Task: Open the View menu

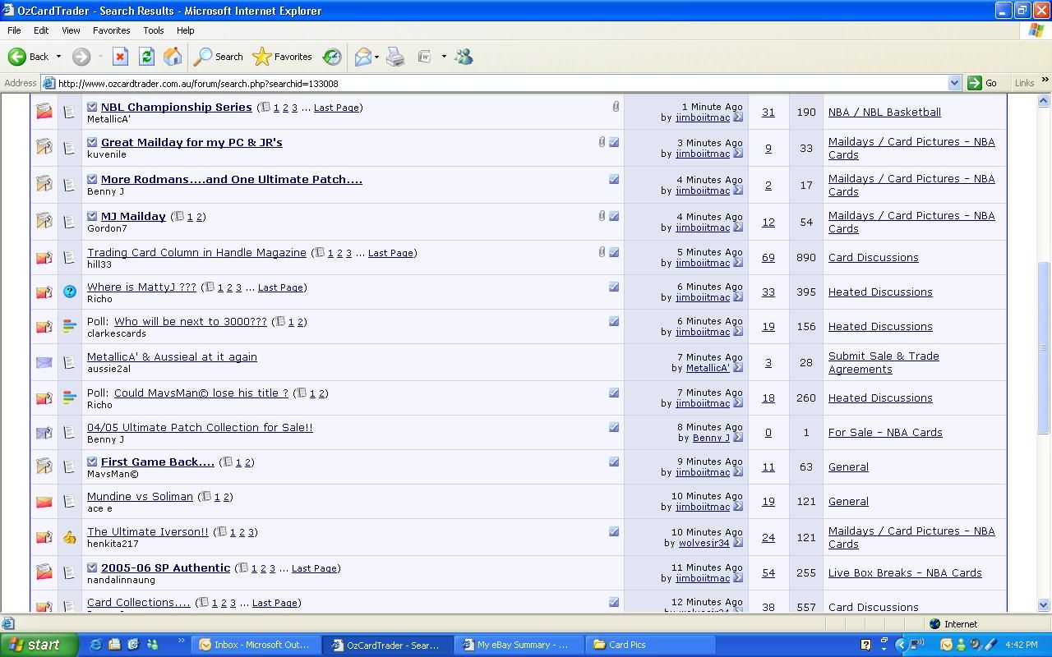Action: 71,30
